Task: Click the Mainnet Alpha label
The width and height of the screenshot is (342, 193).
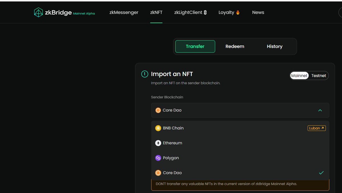Action: tap(84, 13)
